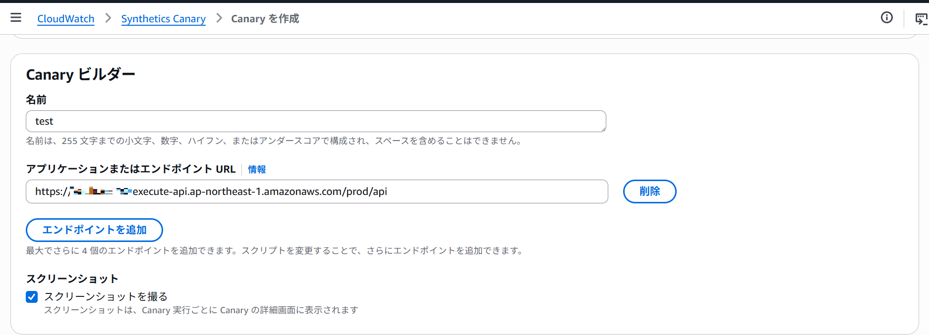Image resolution: width=929 pixels, height=335 pixels.
Task: Click the breadcrumb chevron after Synthetics Canary
Action: (x=219, y=18)
